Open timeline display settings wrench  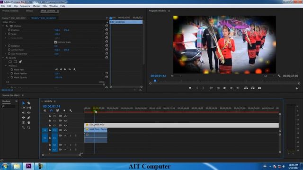click(x=71, y=110)
